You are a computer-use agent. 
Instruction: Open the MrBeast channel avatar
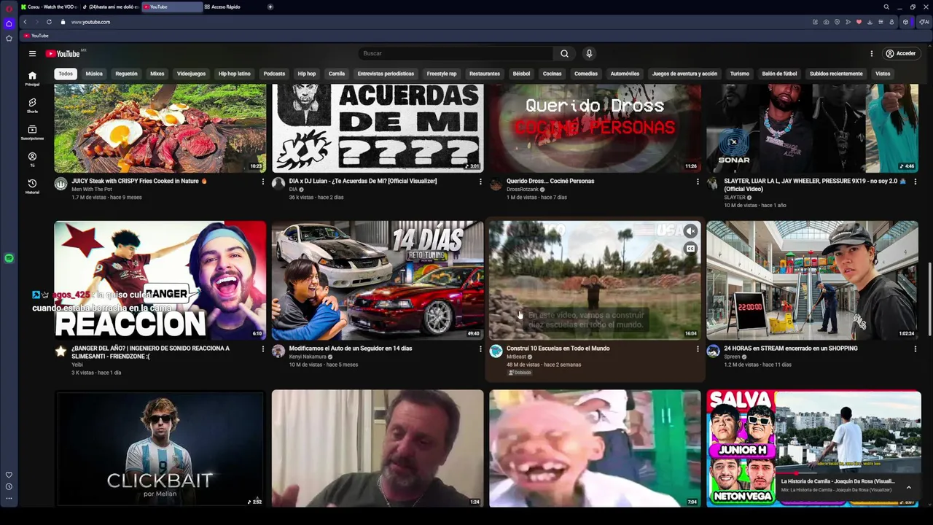pos(496,351)
